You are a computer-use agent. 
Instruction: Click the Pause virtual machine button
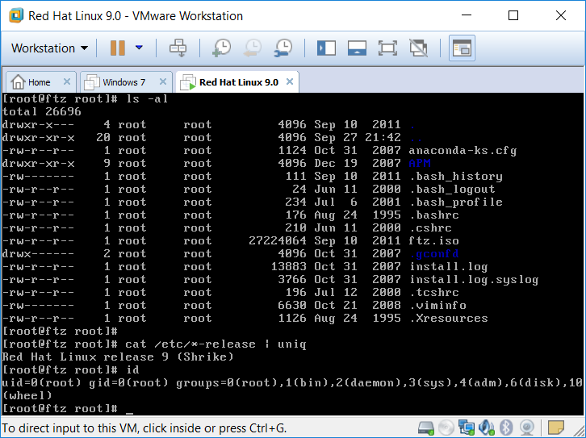(118, 48)
